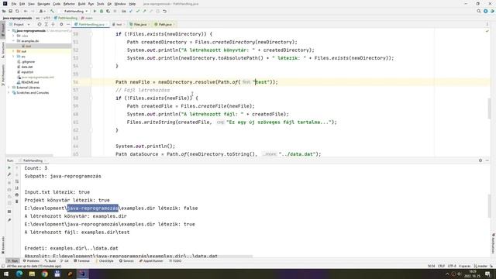Screen dimensions: 496x279
Task: Expand External Libraries node
Action: 9,88
